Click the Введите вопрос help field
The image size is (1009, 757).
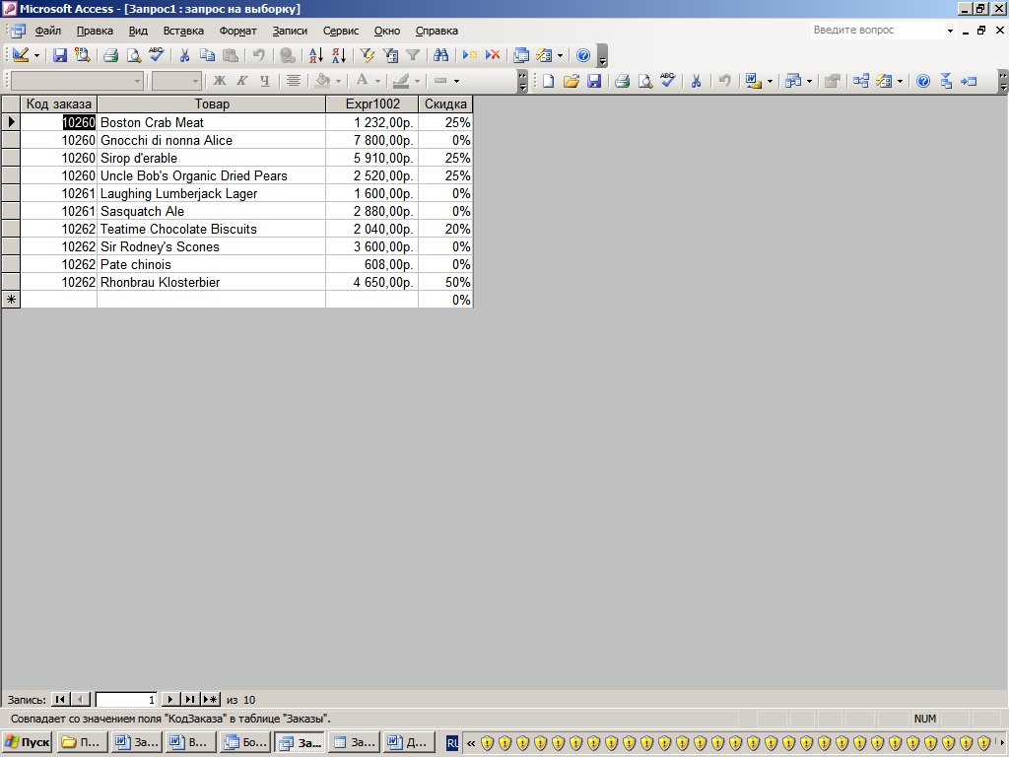click(x=877, y=31)
